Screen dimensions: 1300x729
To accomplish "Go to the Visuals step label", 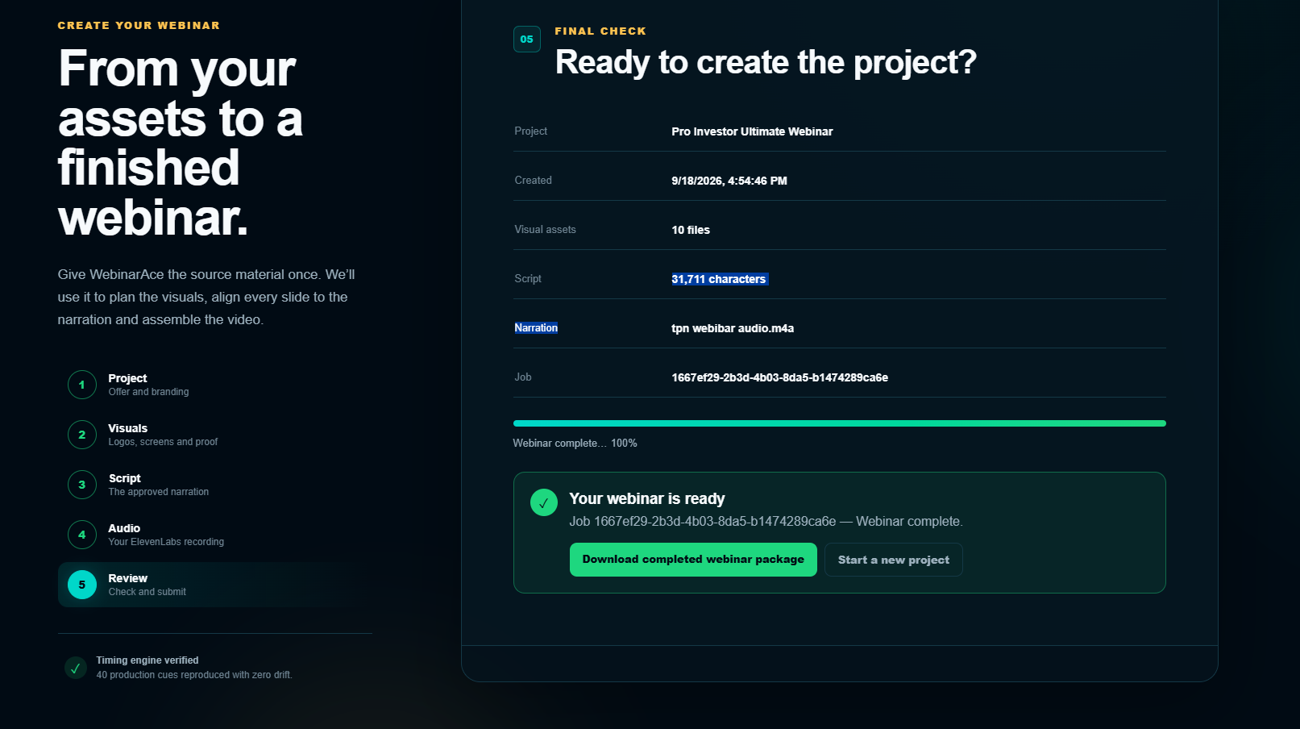I will [x=127, y=428].
